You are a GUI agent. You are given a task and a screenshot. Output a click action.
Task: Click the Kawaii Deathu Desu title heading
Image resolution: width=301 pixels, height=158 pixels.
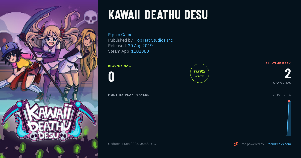pyautogui.click(x=158, y=15)
